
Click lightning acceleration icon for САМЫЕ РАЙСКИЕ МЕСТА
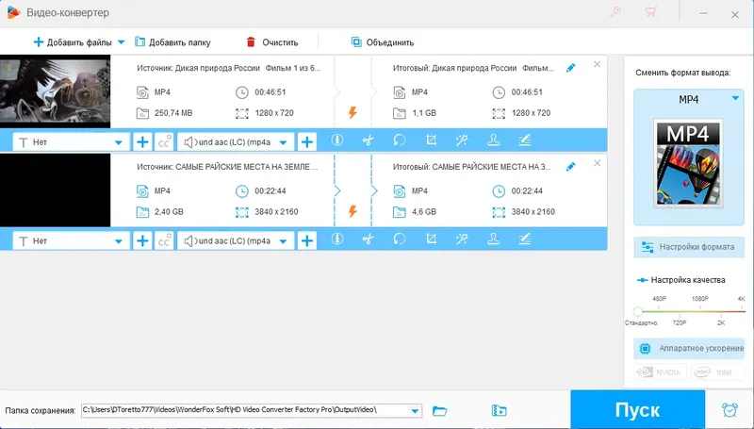click(x=352, y=211)
